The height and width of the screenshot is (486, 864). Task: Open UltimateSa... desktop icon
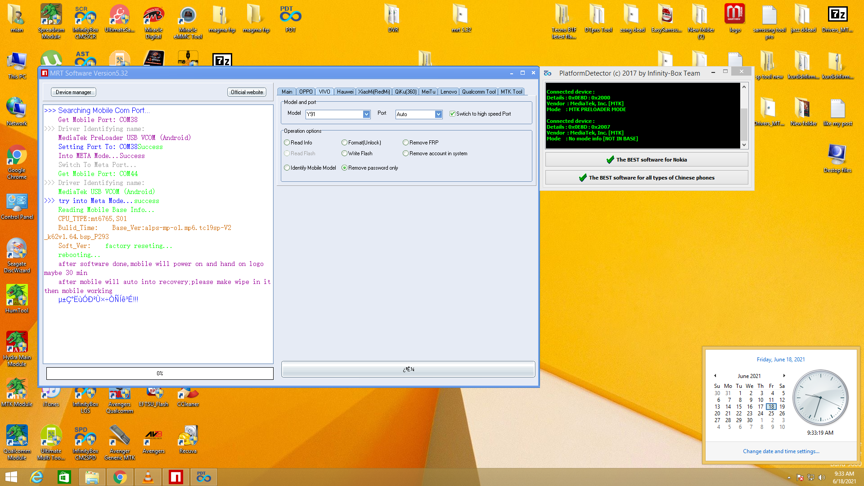point(120,18)
